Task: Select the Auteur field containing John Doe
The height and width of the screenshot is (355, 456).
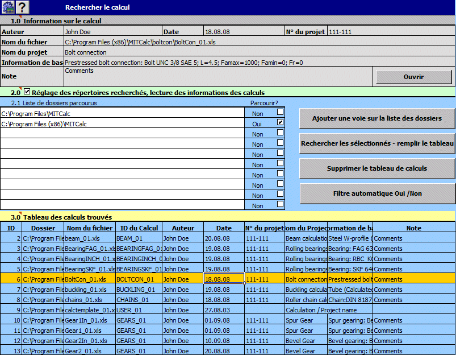Action: (x=113, y=31)
